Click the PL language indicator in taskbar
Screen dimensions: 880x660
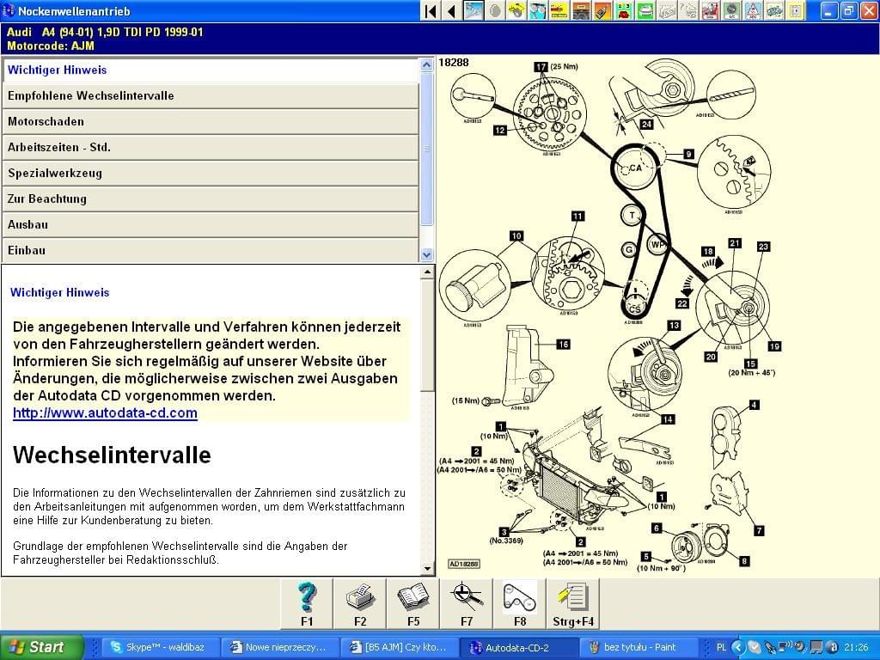(x=721, y=647)
